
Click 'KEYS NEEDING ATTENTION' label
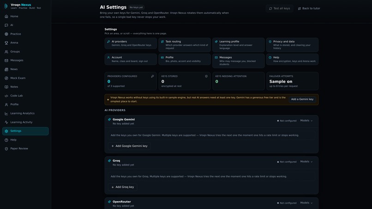231,77
